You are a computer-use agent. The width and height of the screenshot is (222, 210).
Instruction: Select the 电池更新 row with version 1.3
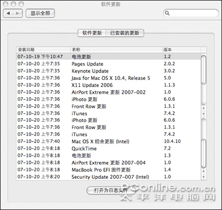pyautogui.click(x=108, y=155)
